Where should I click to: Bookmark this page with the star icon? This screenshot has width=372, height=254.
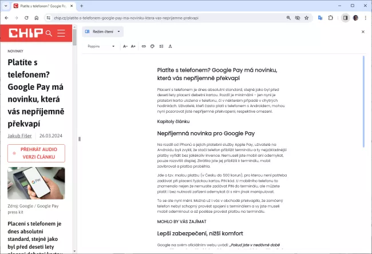click(x=306, y=18)
